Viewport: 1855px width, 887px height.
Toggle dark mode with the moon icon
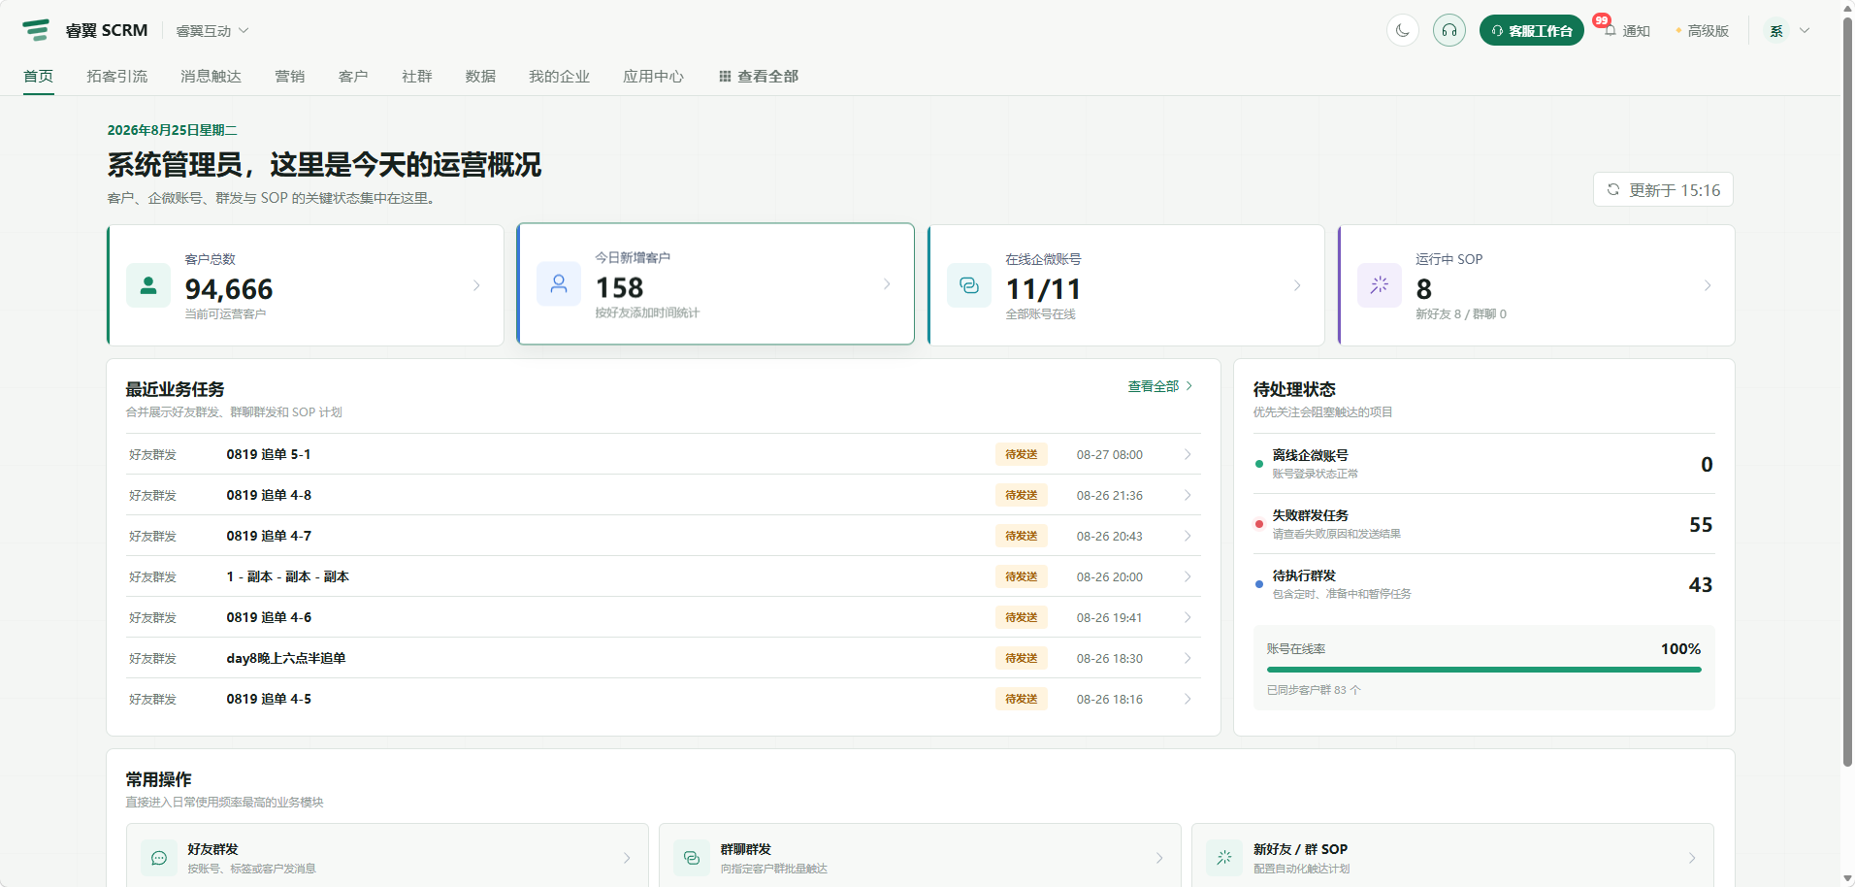click(1403, 30)
